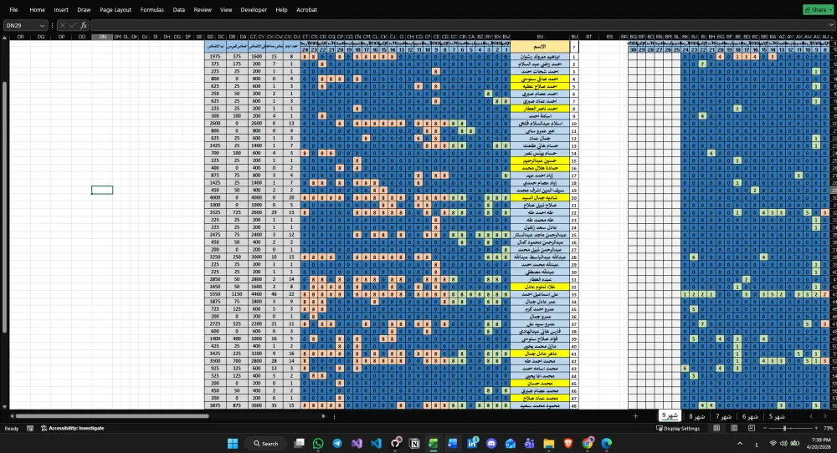Expand the Name Box dropdown arrow

(x=42, y=26)
